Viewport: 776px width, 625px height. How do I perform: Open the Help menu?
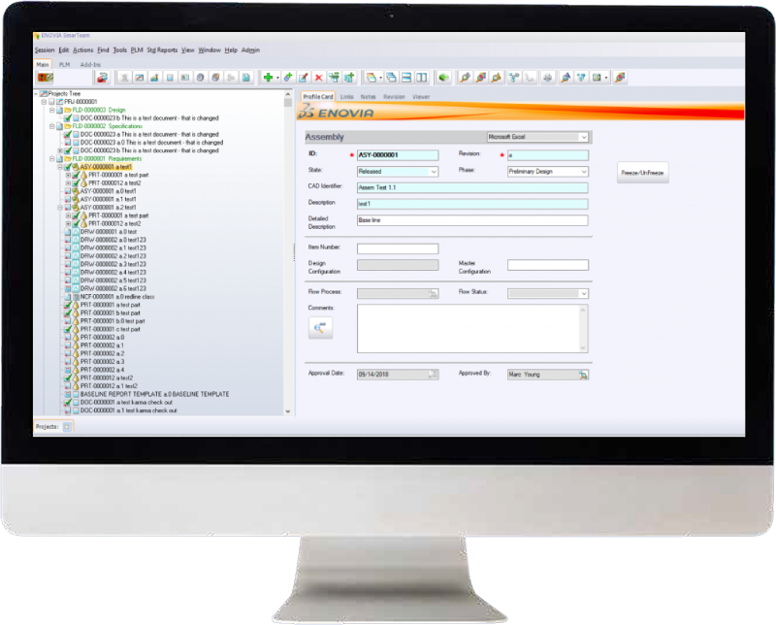click(231, 50)
